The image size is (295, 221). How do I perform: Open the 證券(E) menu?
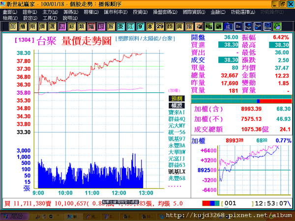pos(29,12)
